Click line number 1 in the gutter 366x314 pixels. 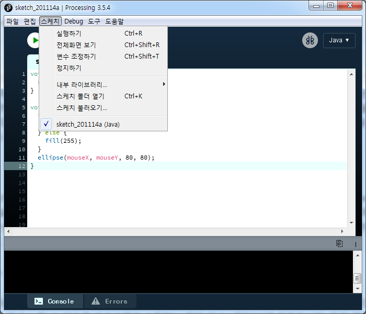pyautogui.click(x=24, y=74)
